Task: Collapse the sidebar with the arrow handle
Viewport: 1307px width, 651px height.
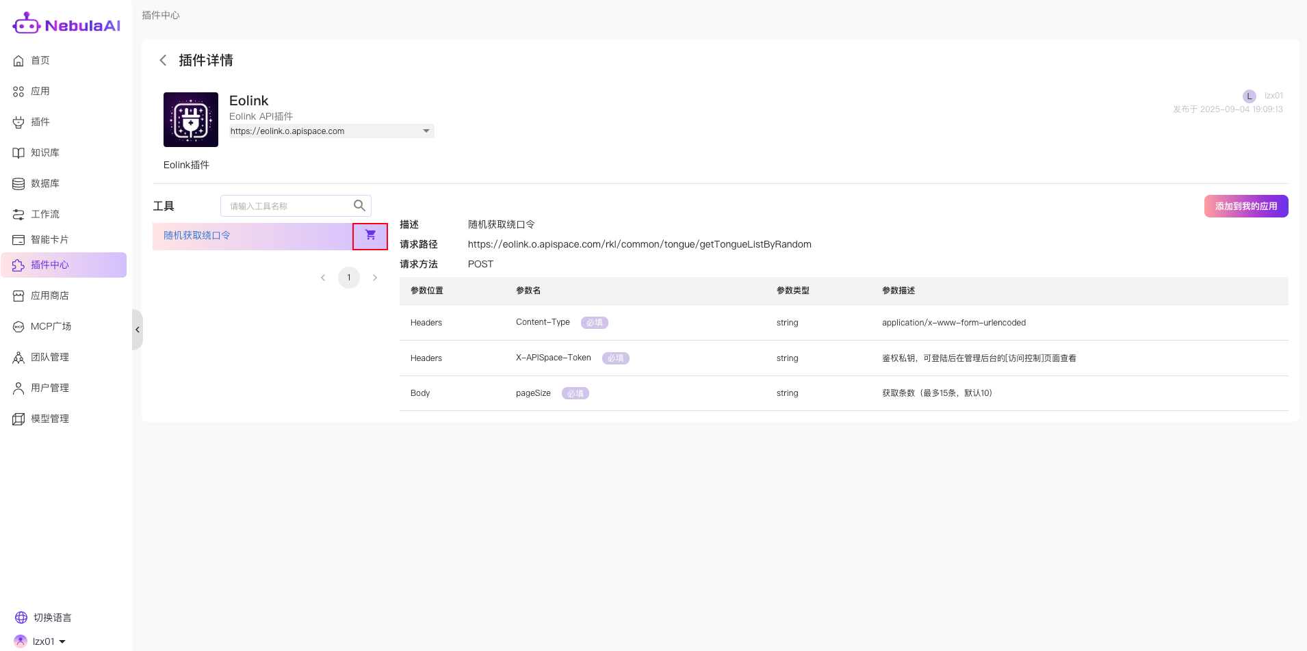Action: tap(138, 330)
